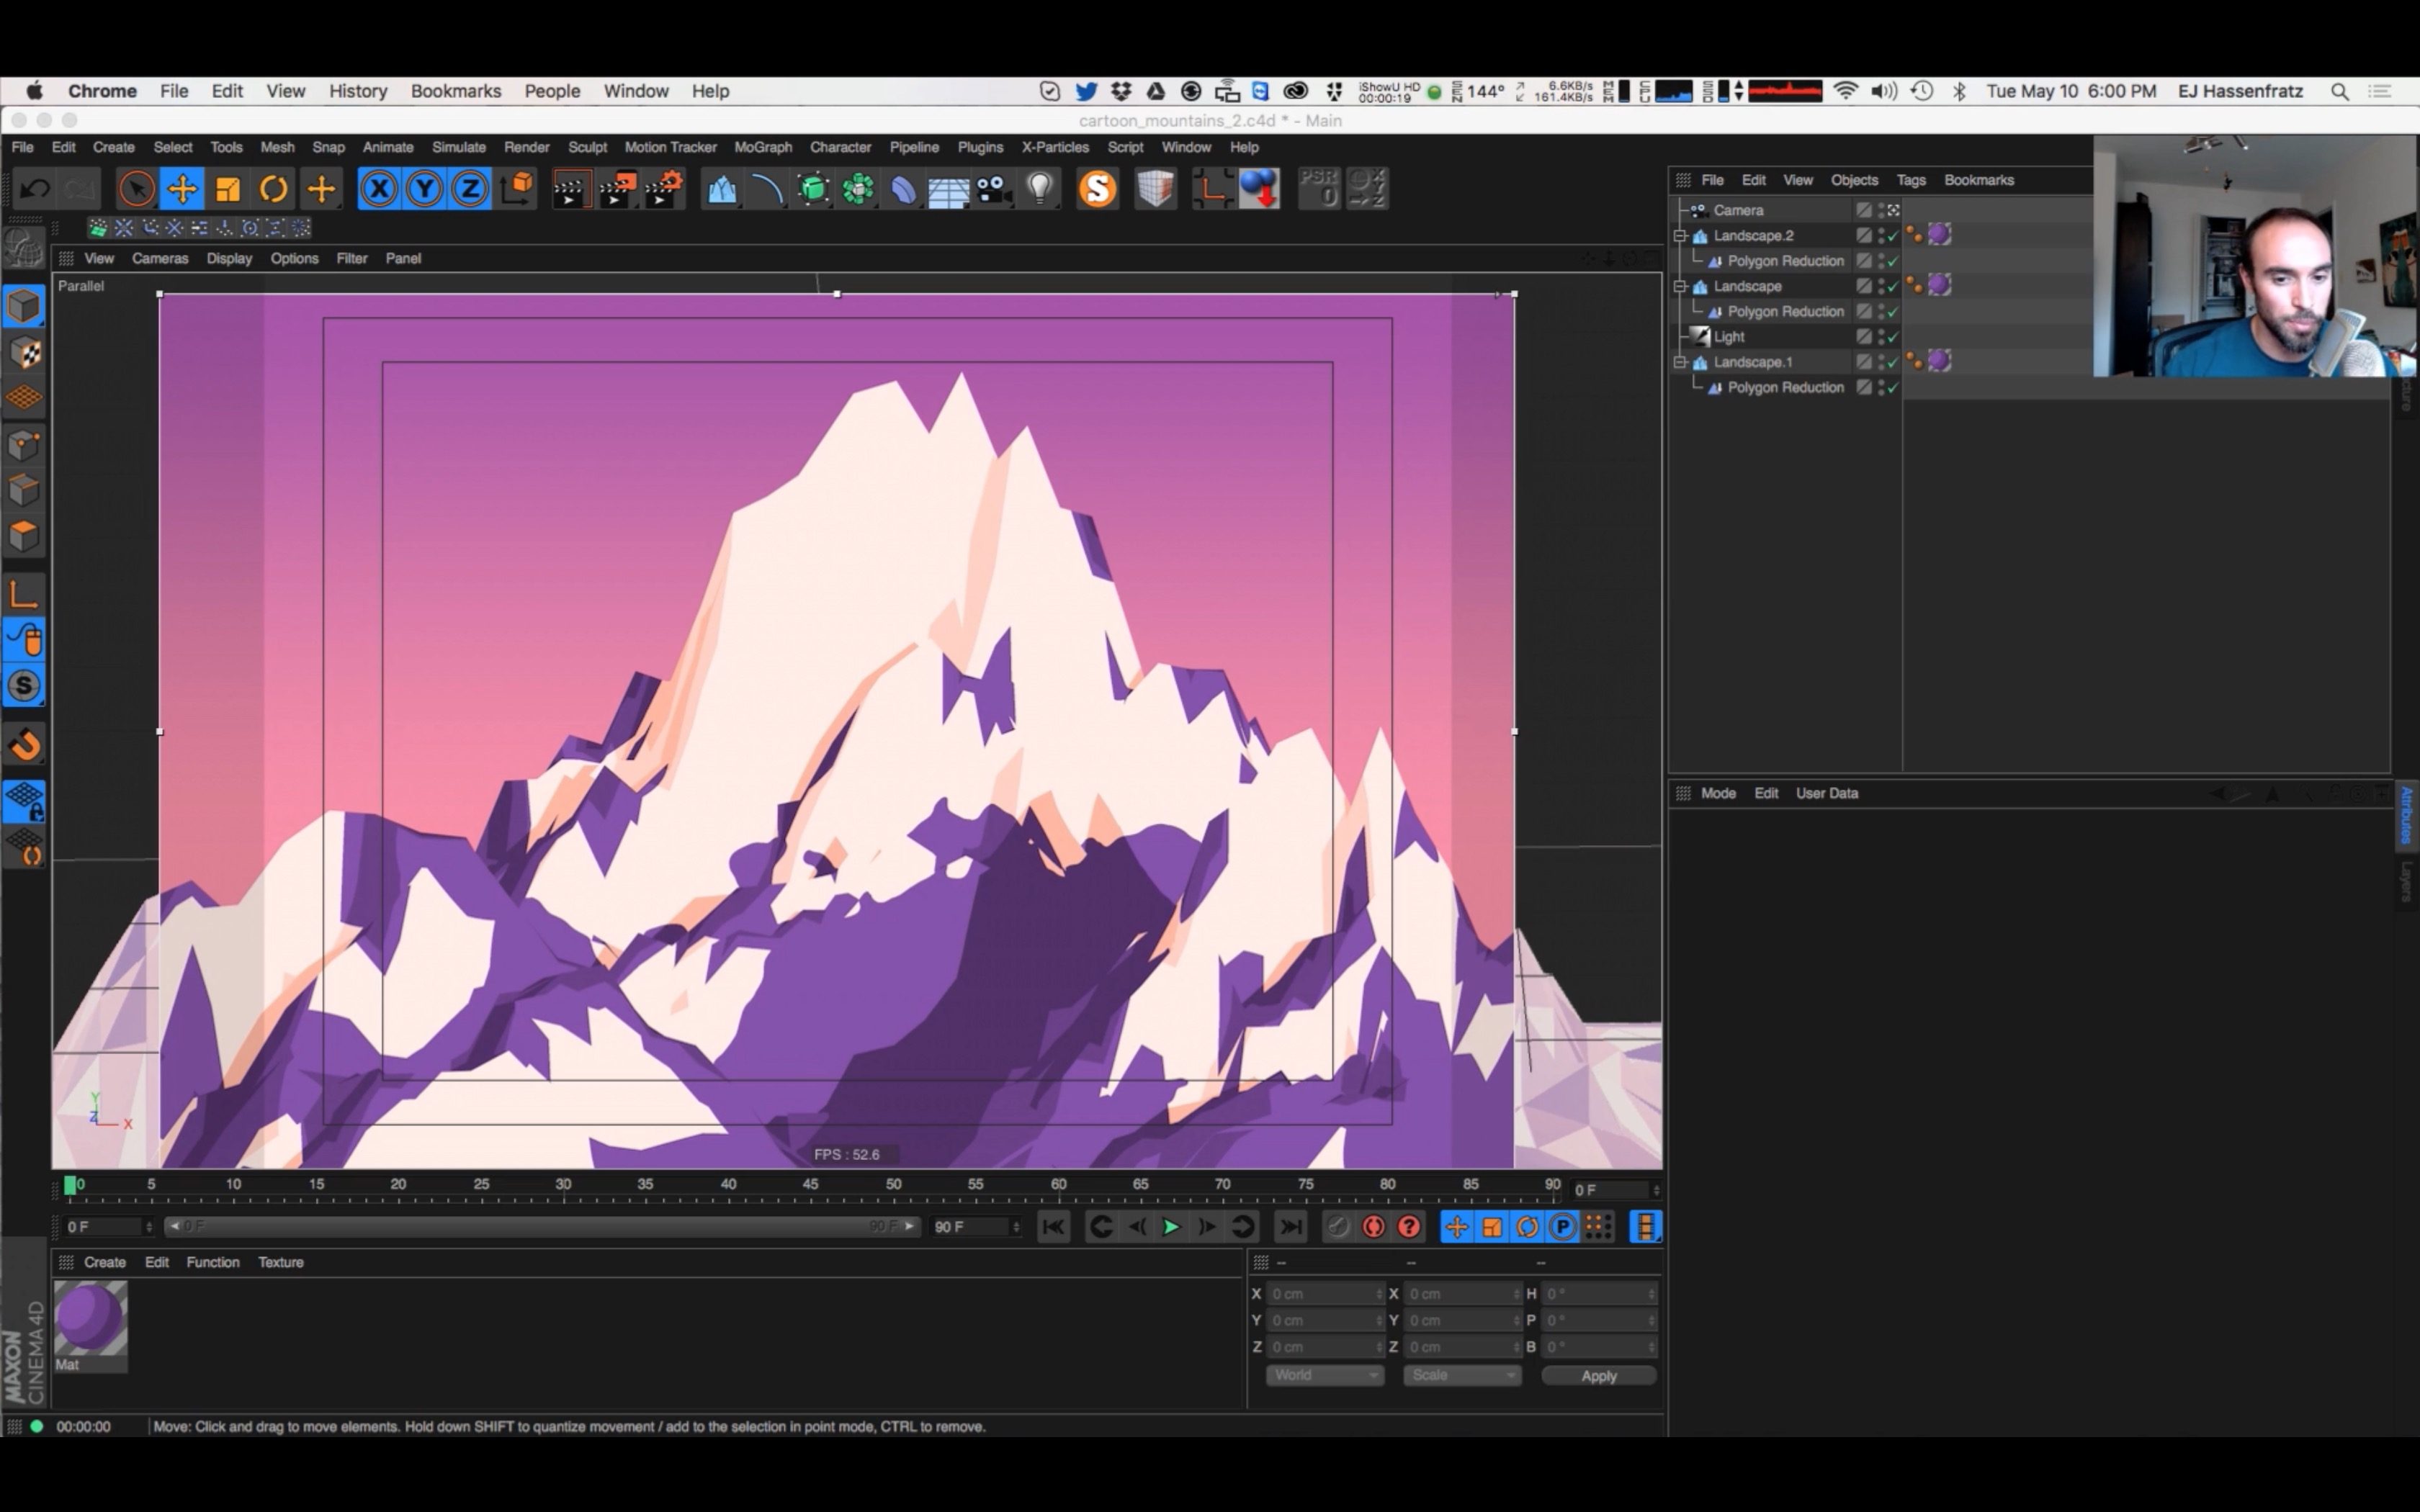Open viewport Cameras menu
2420x1512 pixels.
tap(160, 258)
